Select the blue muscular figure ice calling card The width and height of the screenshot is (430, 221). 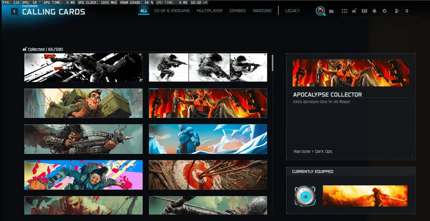pyautogui.click(x=208, y=139)
